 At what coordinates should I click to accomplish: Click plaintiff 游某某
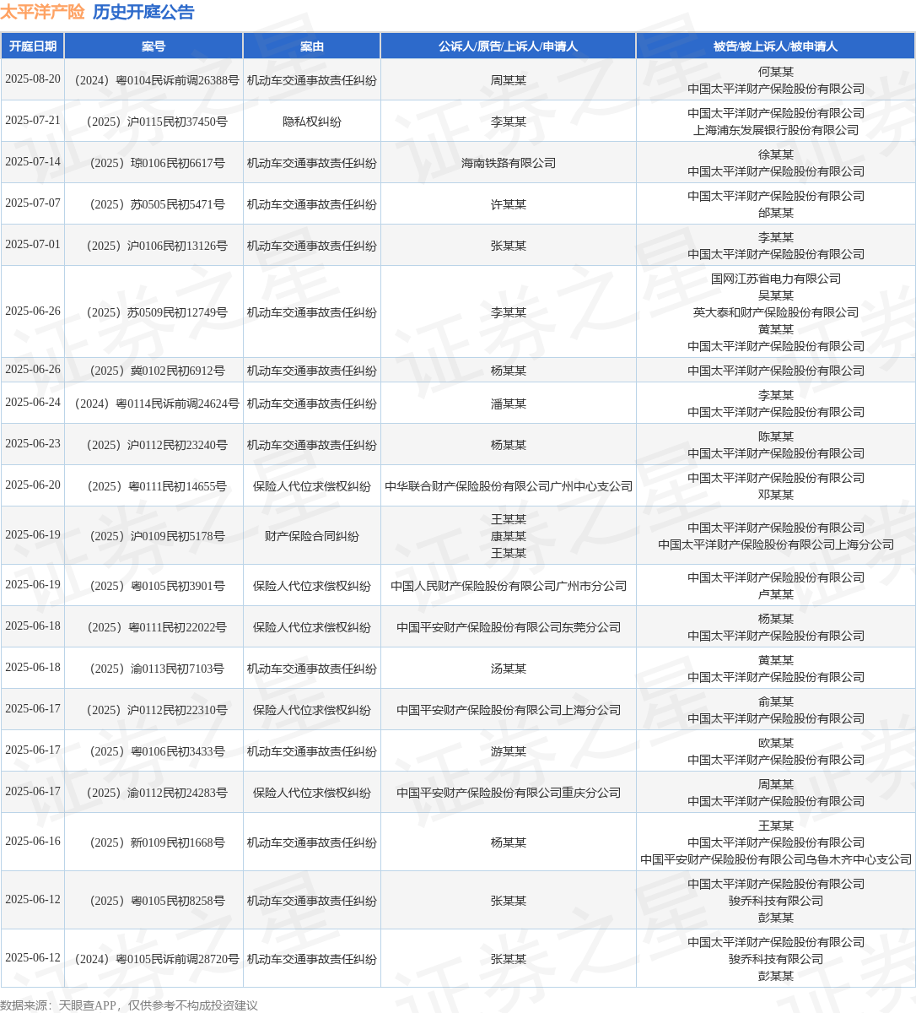(x=509, y=751)
